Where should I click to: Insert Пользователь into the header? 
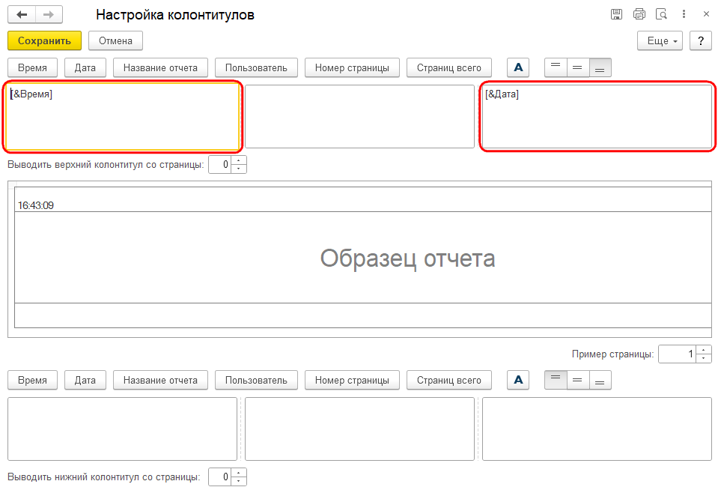(256, 68)
